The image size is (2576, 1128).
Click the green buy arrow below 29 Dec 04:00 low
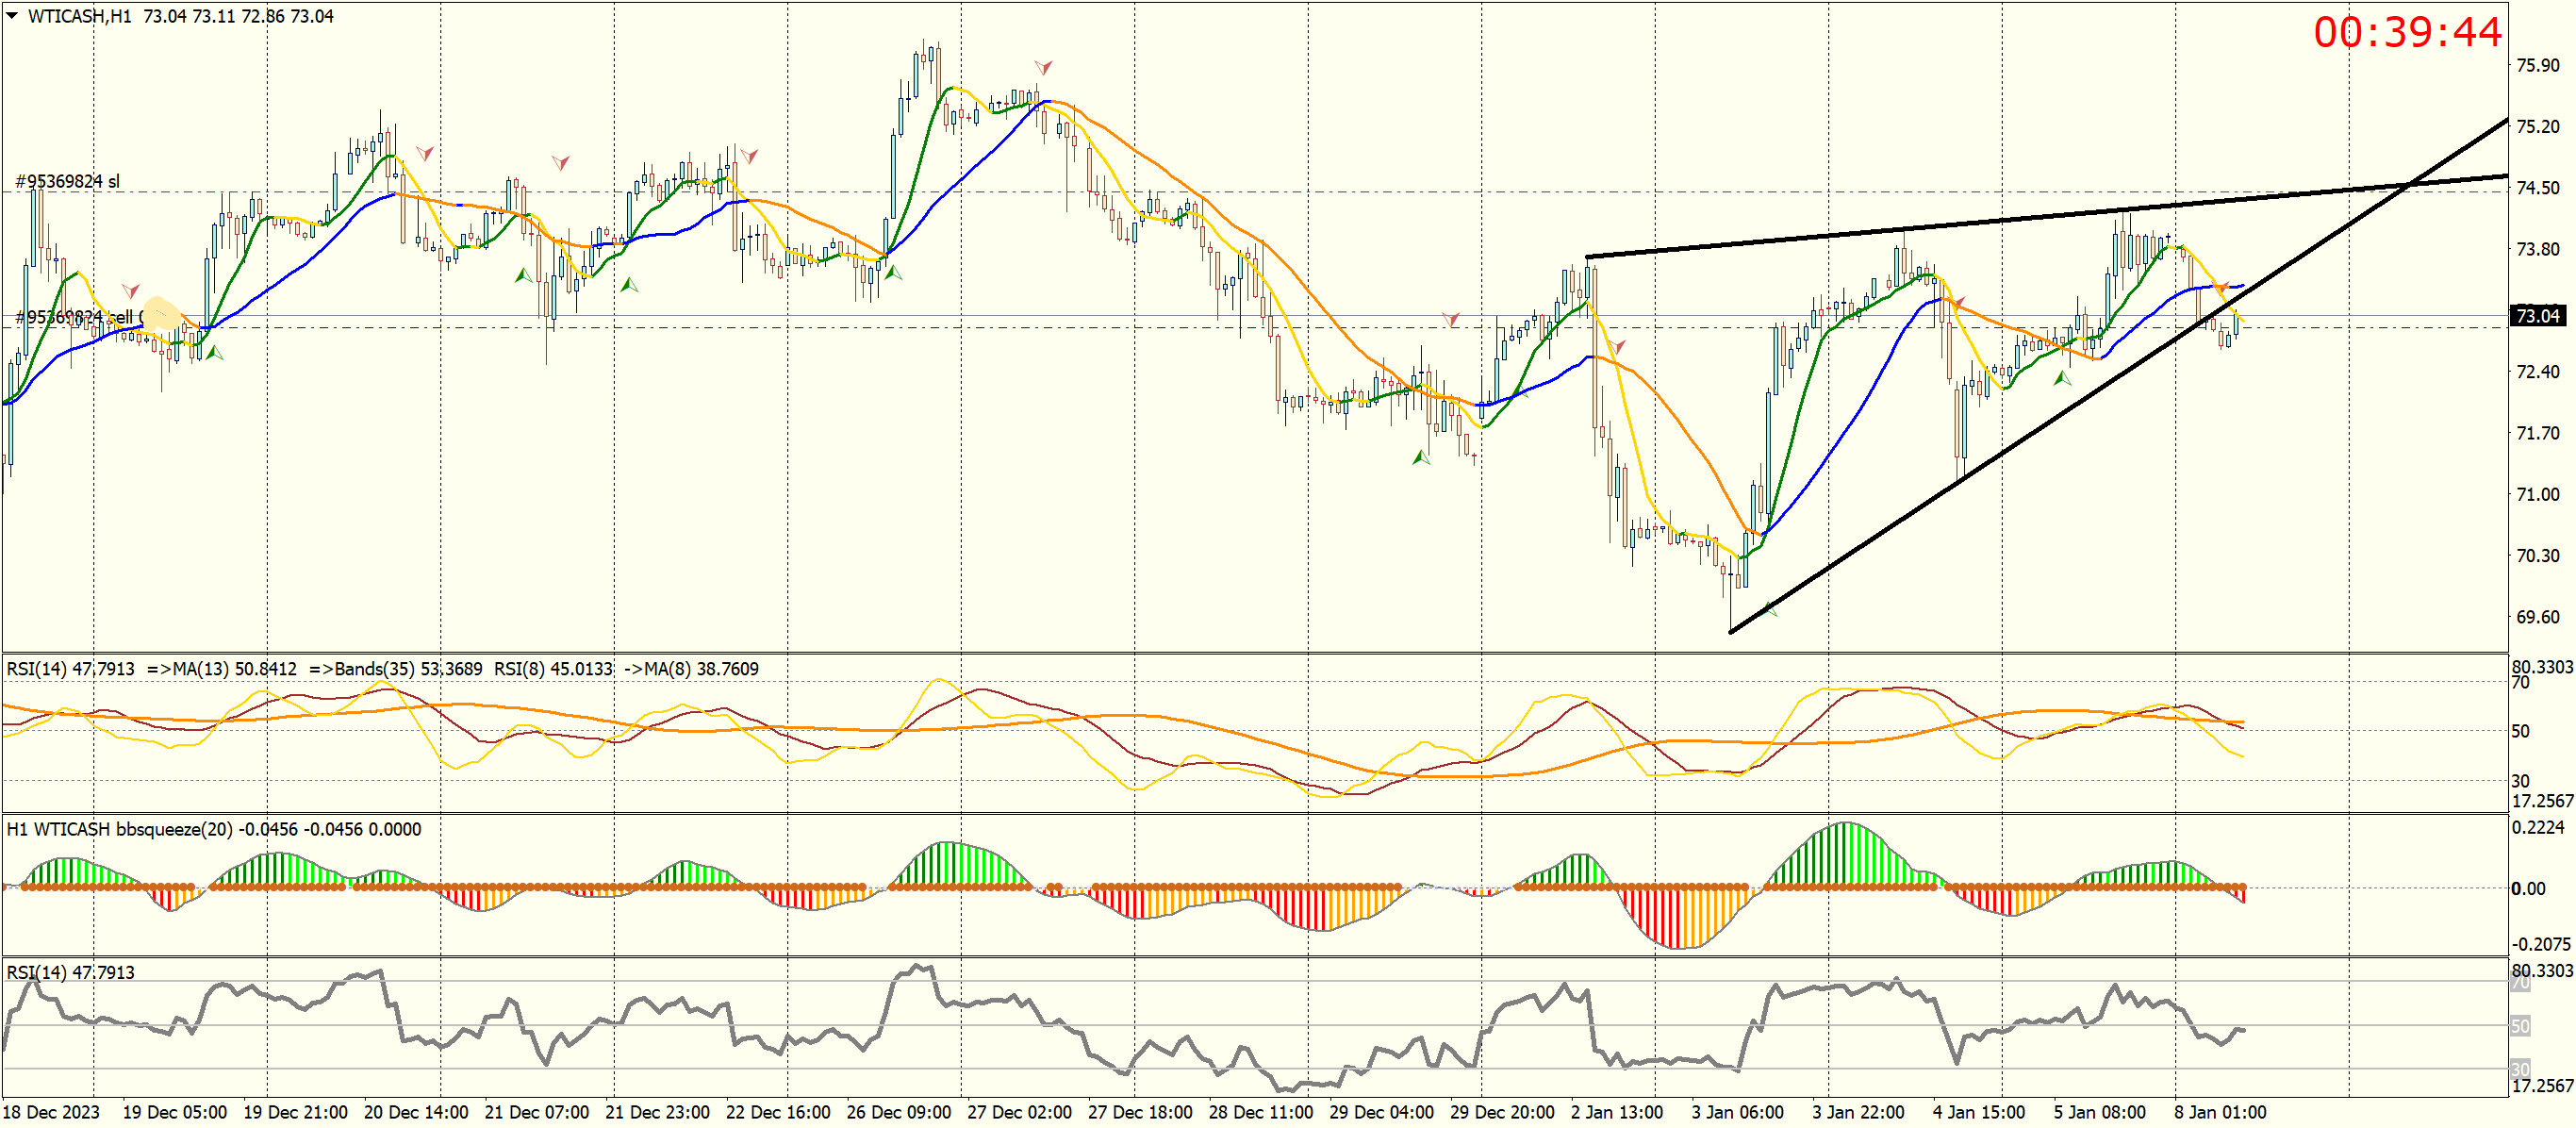(x=1420, y=457)
